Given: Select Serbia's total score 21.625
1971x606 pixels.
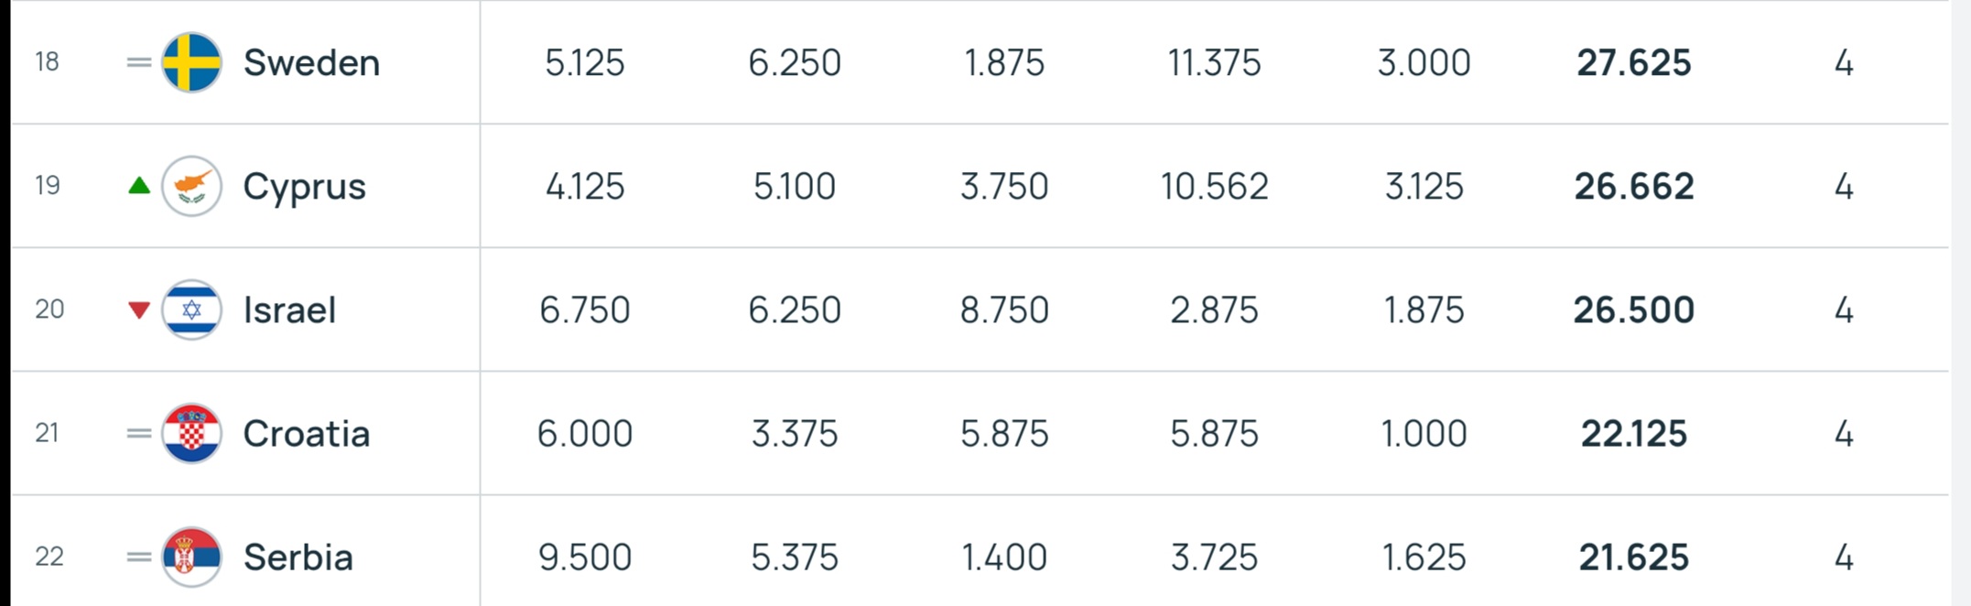Looking at the screenshot, I should tap(1634, 557).
